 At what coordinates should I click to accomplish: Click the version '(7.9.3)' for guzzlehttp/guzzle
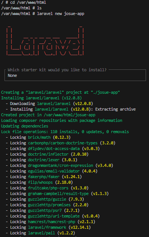(76, 199)
